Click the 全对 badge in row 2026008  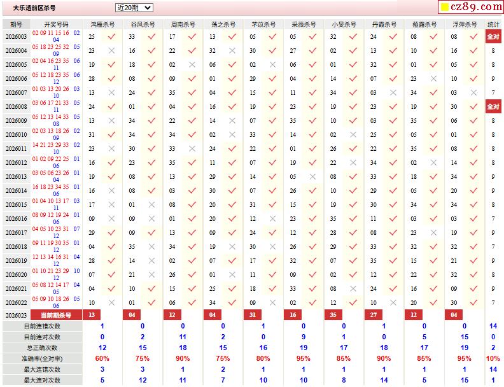click(493, 106)
